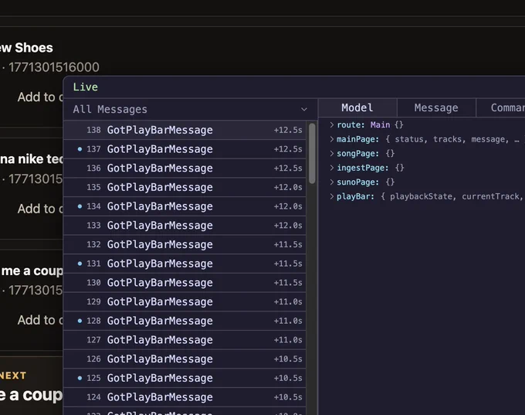
Task: Expand the mainPage model field
Action: 331,139
